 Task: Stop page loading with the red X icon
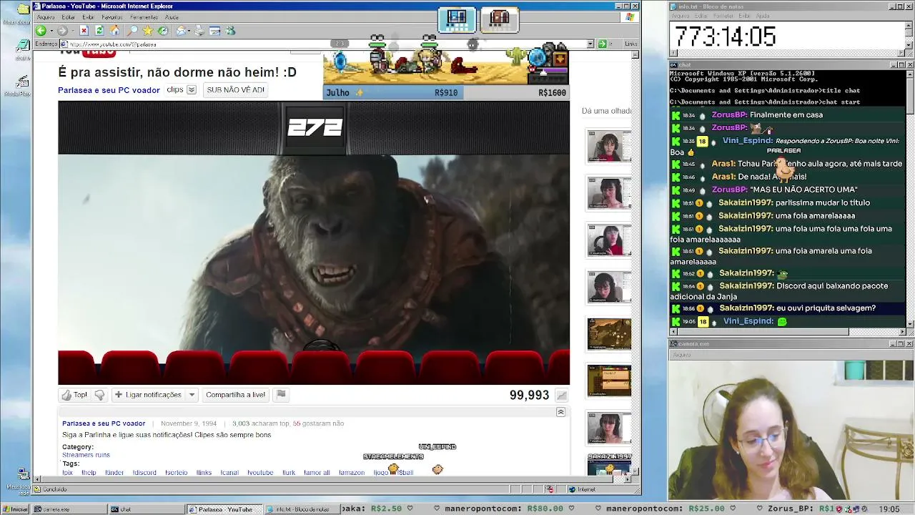tap(84, 31)
